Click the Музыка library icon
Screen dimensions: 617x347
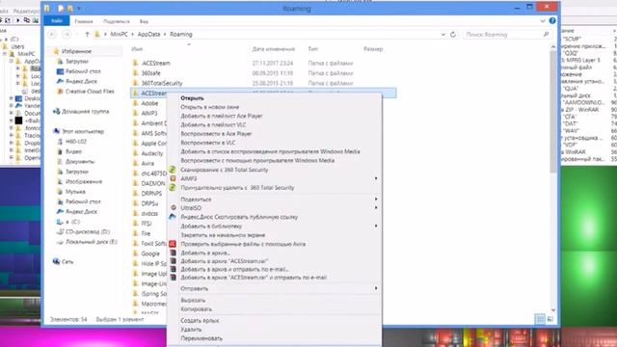tap(60, 192)
